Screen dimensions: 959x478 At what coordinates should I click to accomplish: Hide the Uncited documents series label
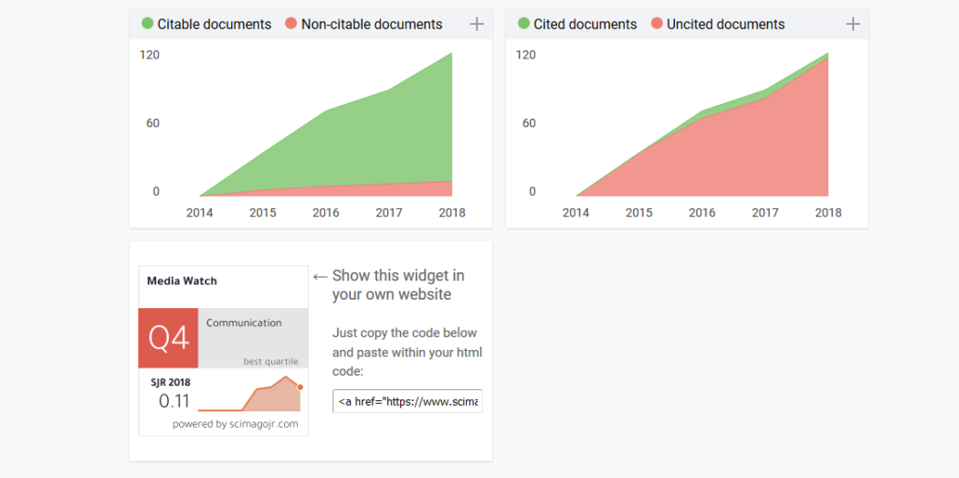point(725,25)
